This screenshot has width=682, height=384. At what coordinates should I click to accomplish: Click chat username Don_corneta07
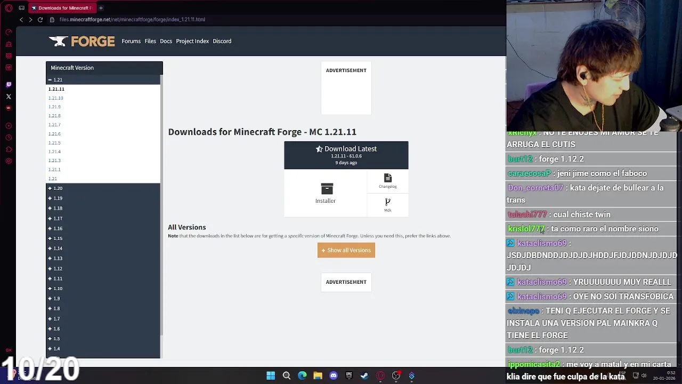tap(535, 188)
